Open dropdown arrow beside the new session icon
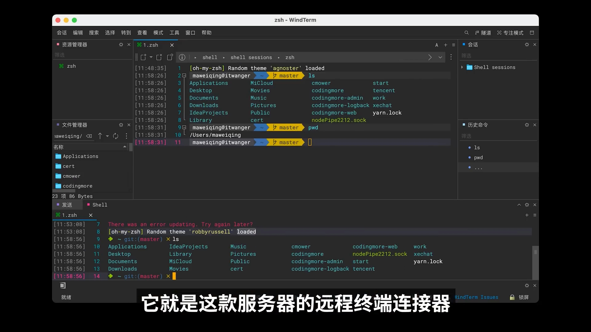 151,57
